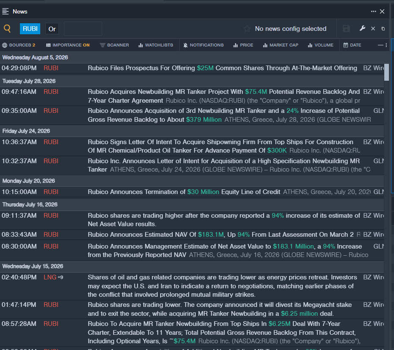Click the Wednesday August 5, 2026 date header
Viewport: 394px width, 350px height.
[x=35, y=57]
